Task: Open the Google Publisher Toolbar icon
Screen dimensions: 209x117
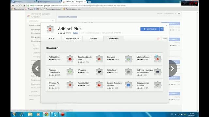Action: tap(128, 85)
